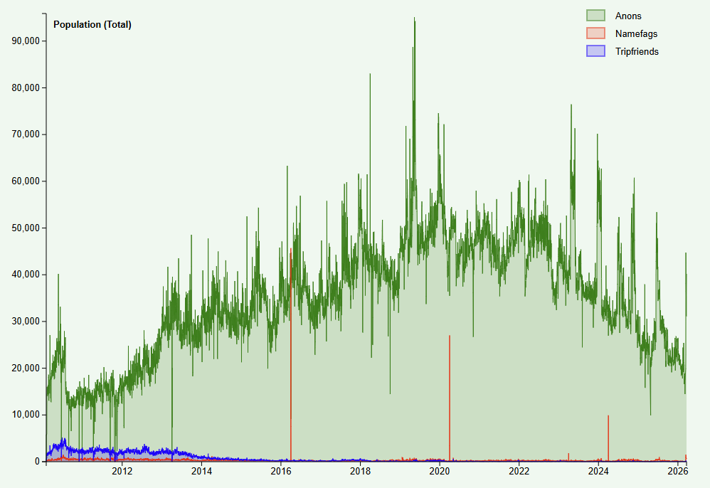Click the green Anons spike in 2018
Screen dimensions: 710x488
370,75
